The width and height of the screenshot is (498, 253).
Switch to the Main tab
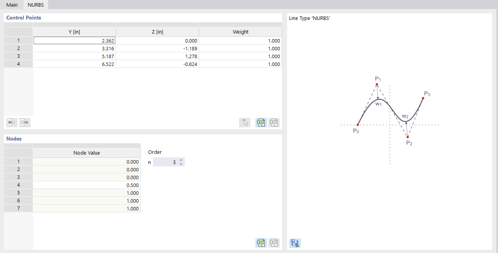11,5
